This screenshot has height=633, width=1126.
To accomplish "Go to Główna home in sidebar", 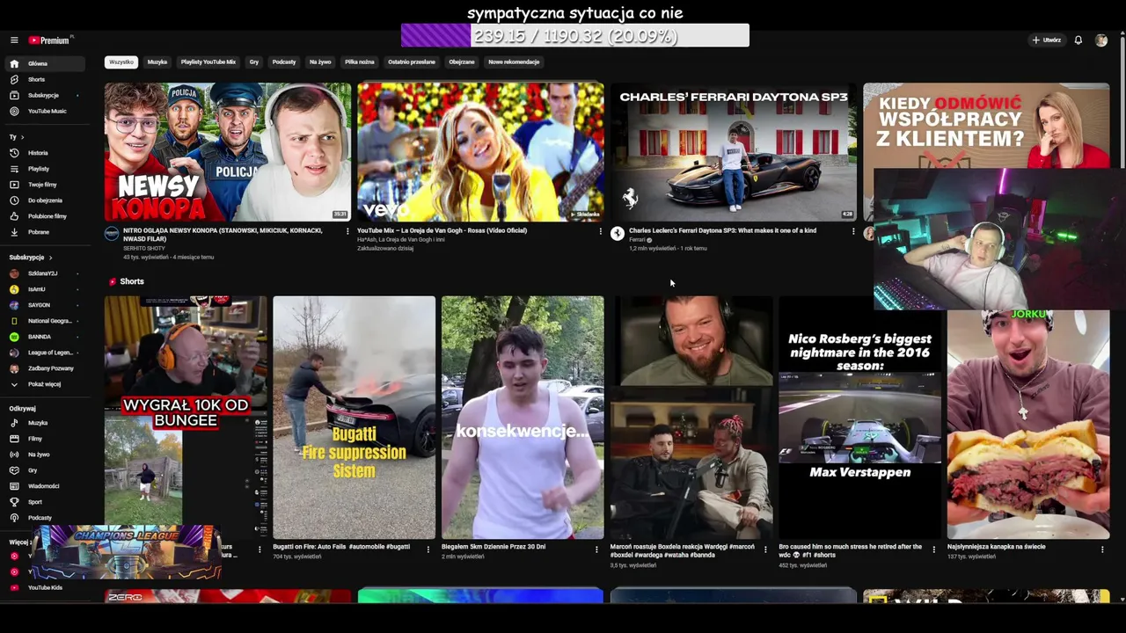I will 44,63.
